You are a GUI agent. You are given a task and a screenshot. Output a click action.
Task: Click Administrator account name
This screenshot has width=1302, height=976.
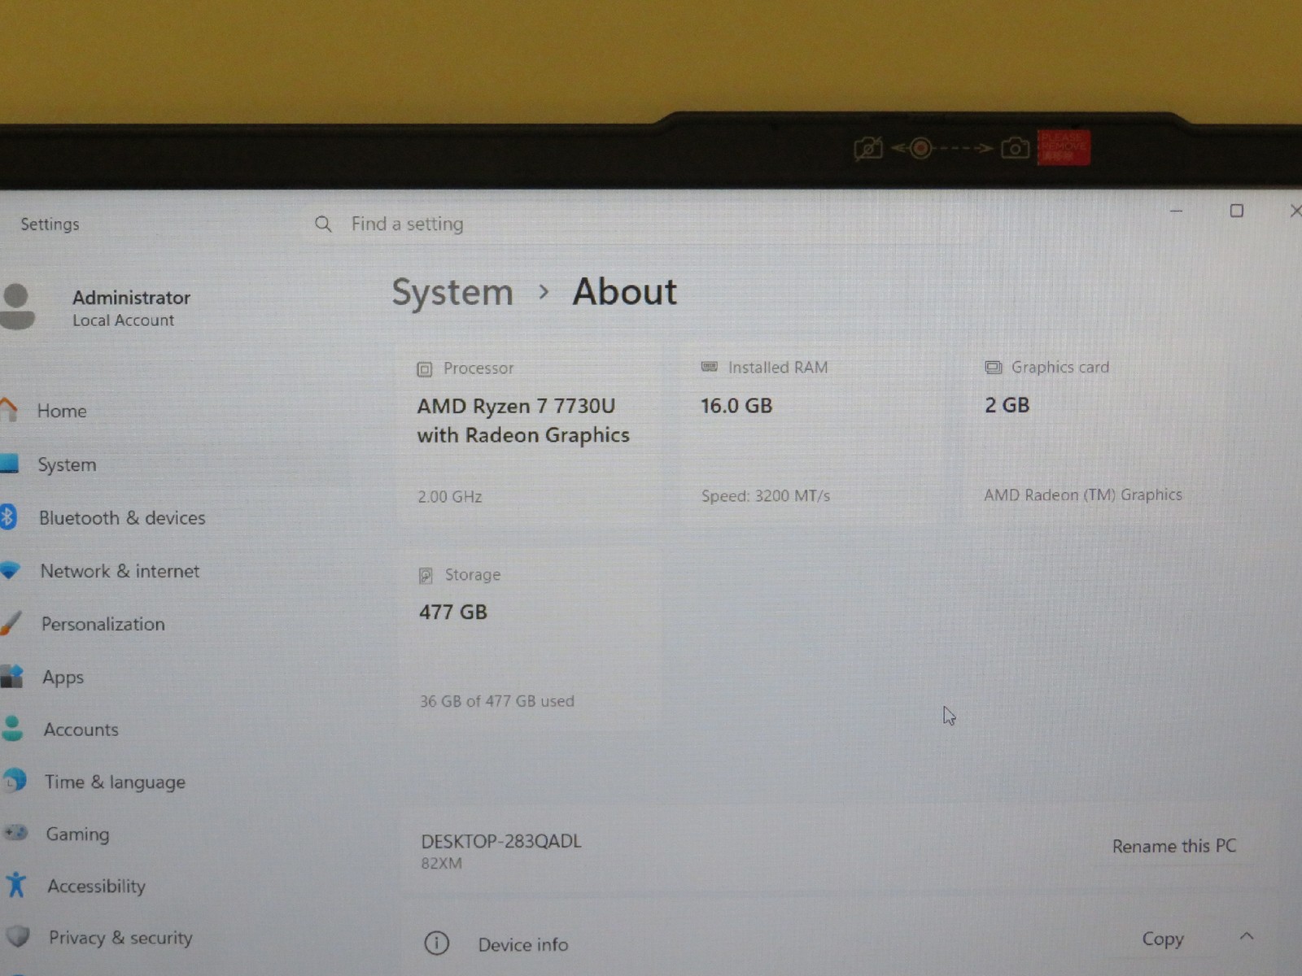[x=131, y=298]
